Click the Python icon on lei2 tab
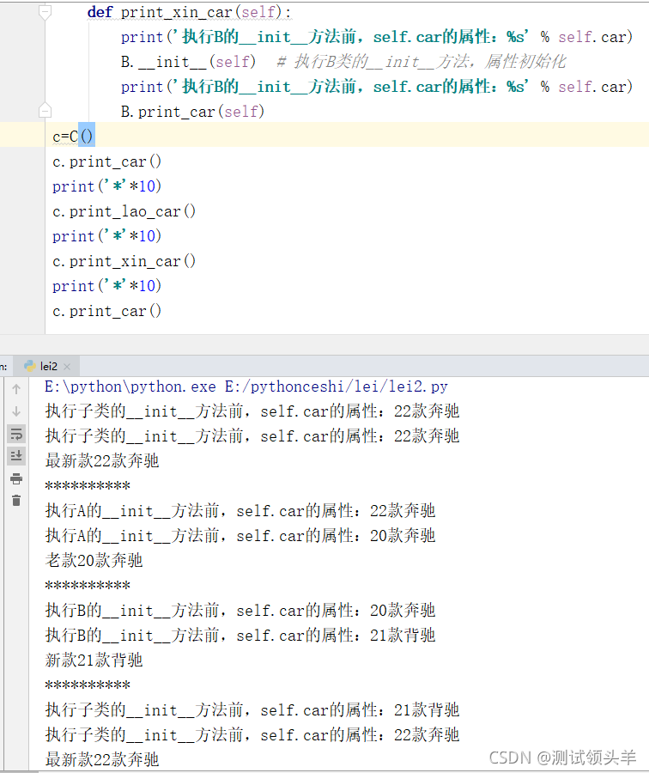This screenshot has height=773, width=649. (29, 366)
